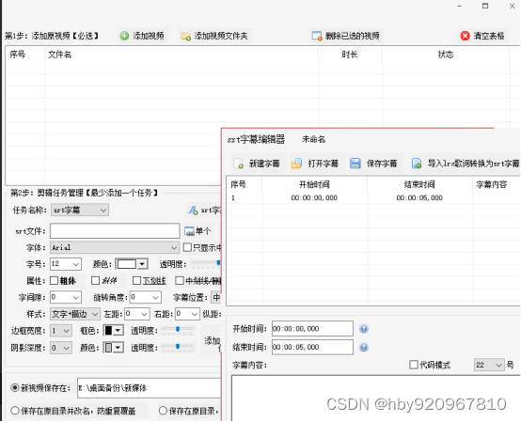Enable the Bold (粗体) attribute checkbox
The height and width of the screenshot is (422, 521).
click(54, 281)
